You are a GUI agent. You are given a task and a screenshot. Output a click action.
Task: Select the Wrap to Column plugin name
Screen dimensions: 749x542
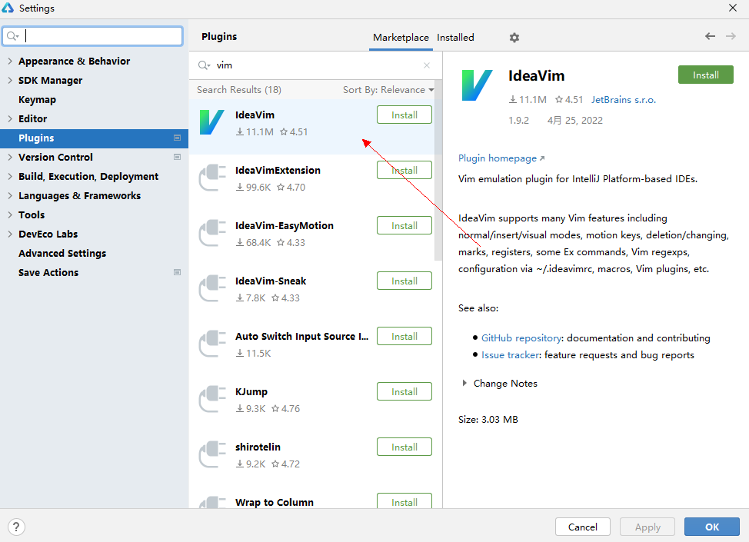(x=275, y=502)
